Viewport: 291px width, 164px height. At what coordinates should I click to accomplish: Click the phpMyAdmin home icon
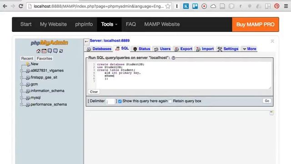[x=38, y=51]
